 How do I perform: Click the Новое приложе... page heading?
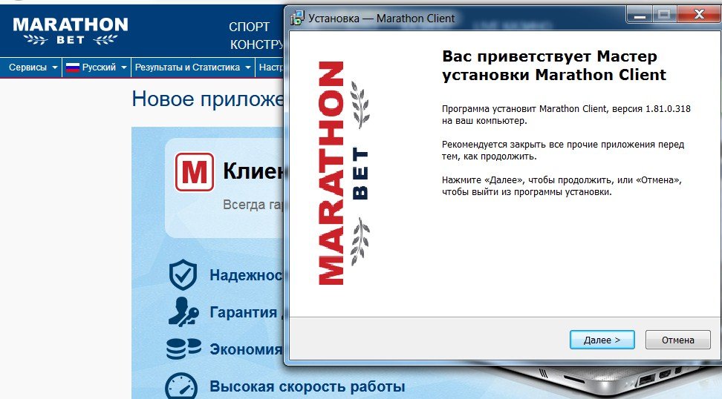click(x=208, y=99)
